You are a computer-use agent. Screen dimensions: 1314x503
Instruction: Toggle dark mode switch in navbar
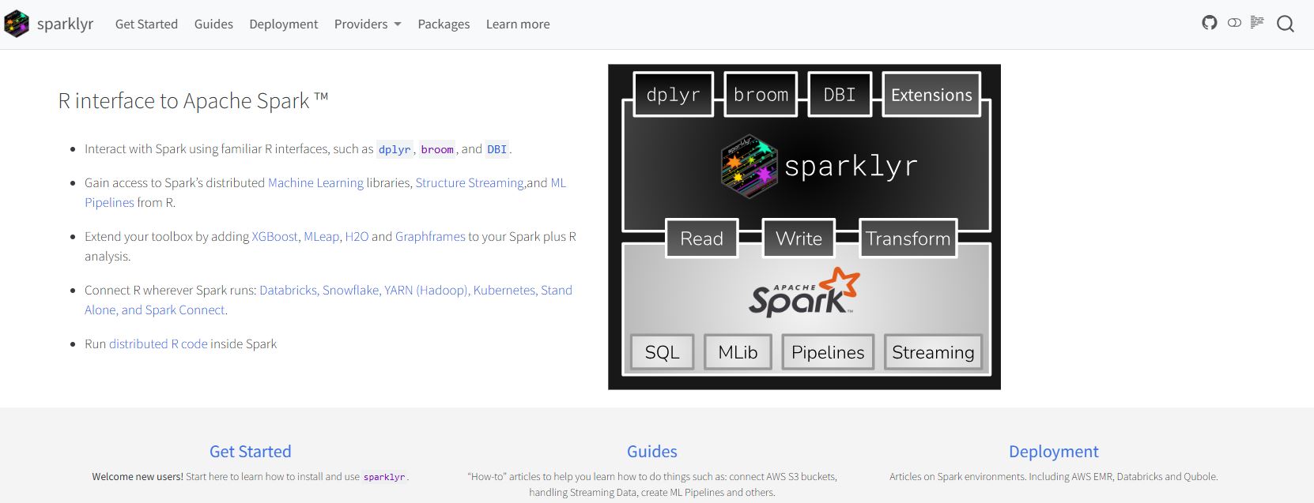[x=1234, y=23]
